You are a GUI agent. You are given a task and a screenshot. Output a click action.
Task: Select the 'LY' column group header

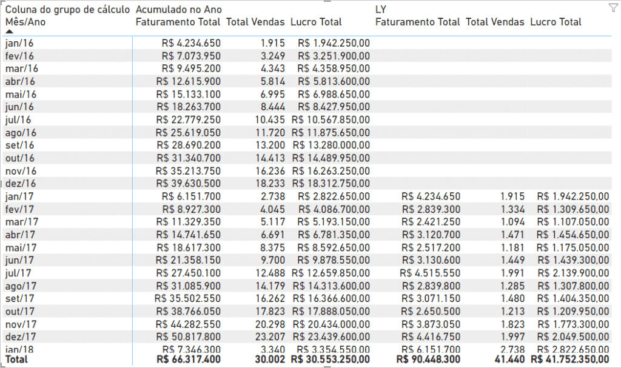click(382, 10)
